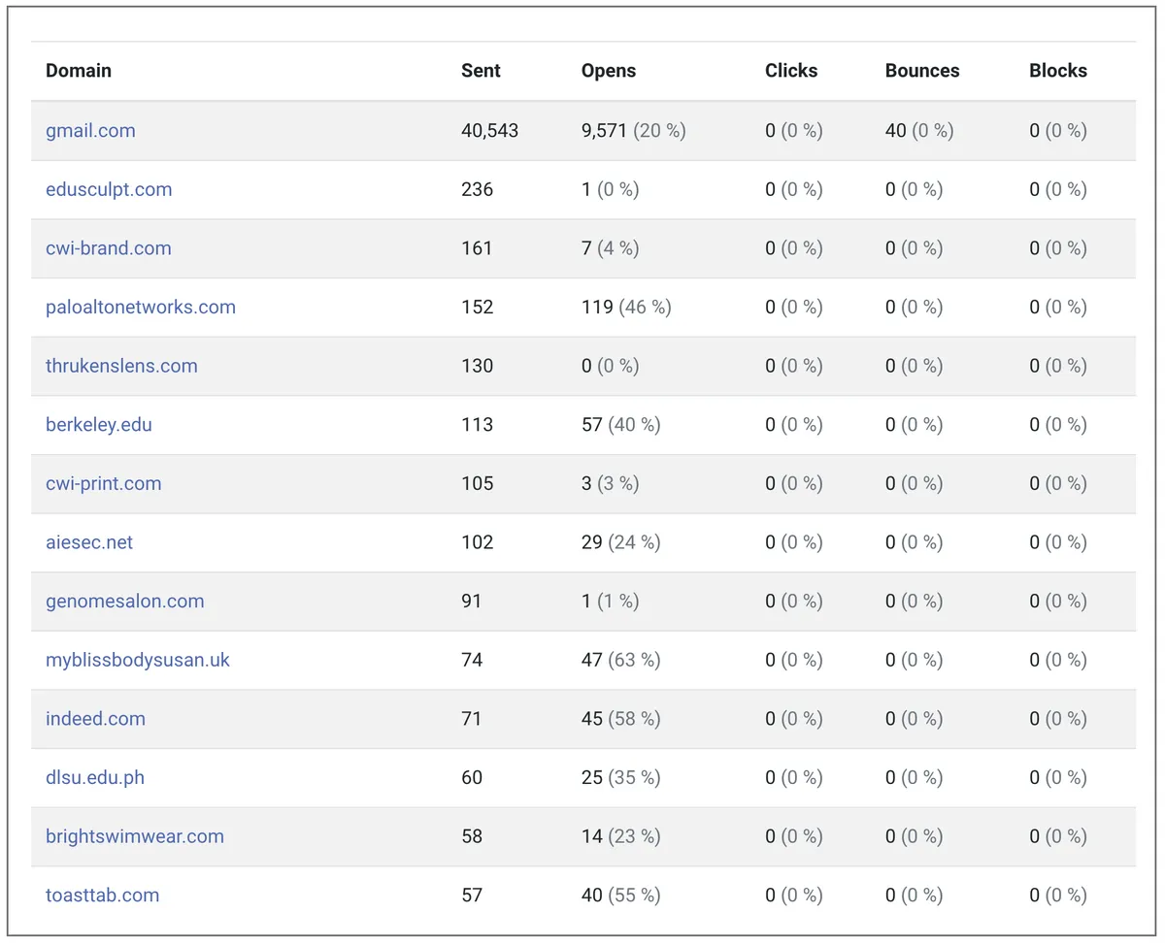1165x945 pixels.
Task: Open the dlsu.edu.ph domain link
Action: (x=95, y=777)
